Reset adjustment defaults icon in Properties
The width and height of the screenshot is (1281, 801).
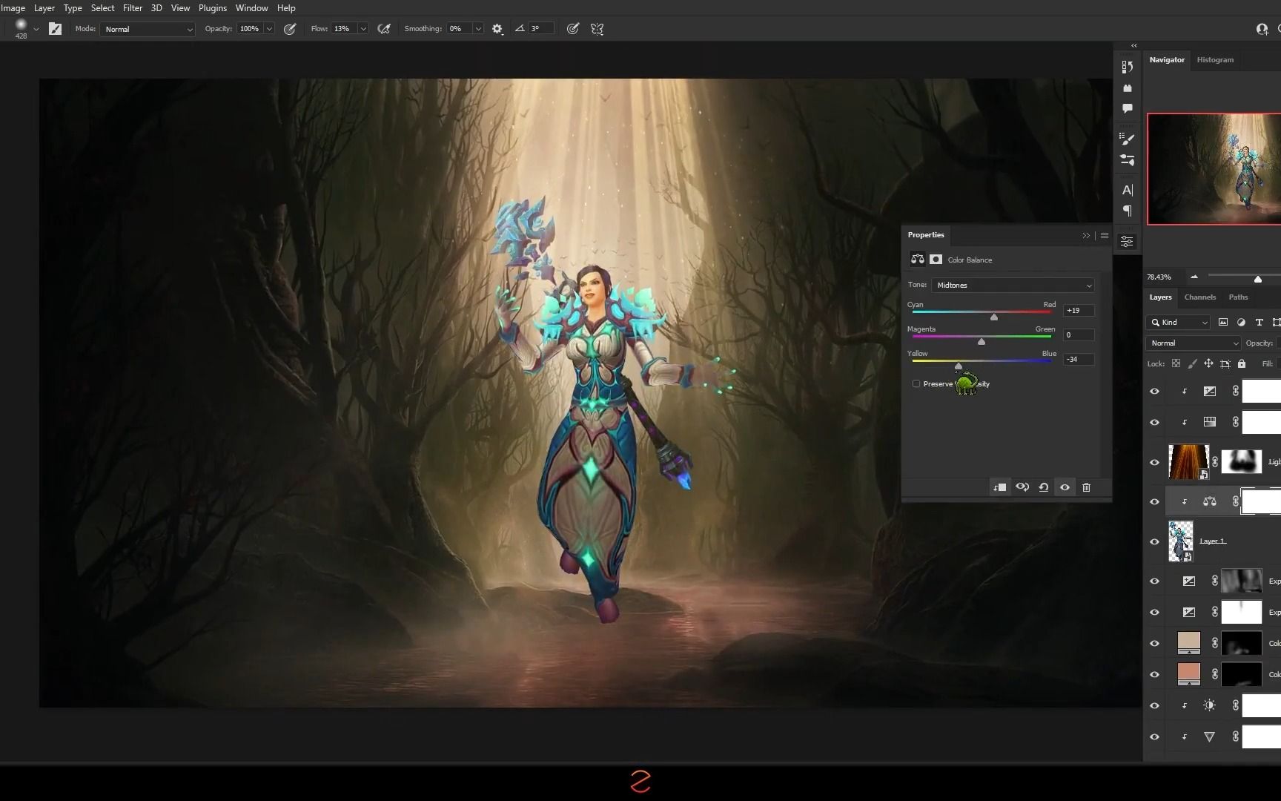click(1044, 487)
